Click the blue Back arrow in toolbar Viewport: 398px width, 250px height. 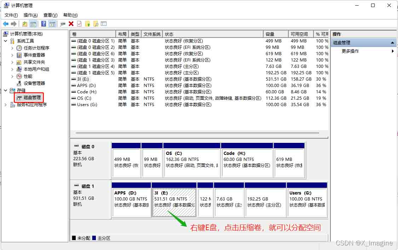pyautogui.click(x=6, y=24)
